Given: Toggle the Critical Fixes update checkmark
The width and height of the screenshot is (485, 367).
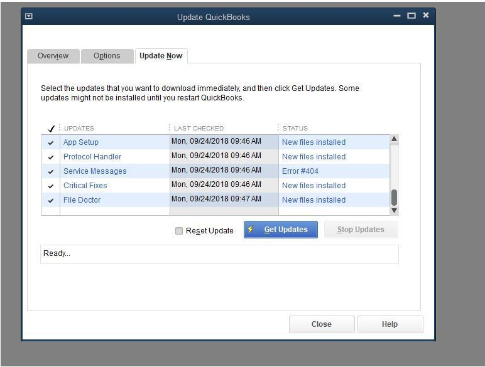Looking at the screenshot, I should coord(51,186).
